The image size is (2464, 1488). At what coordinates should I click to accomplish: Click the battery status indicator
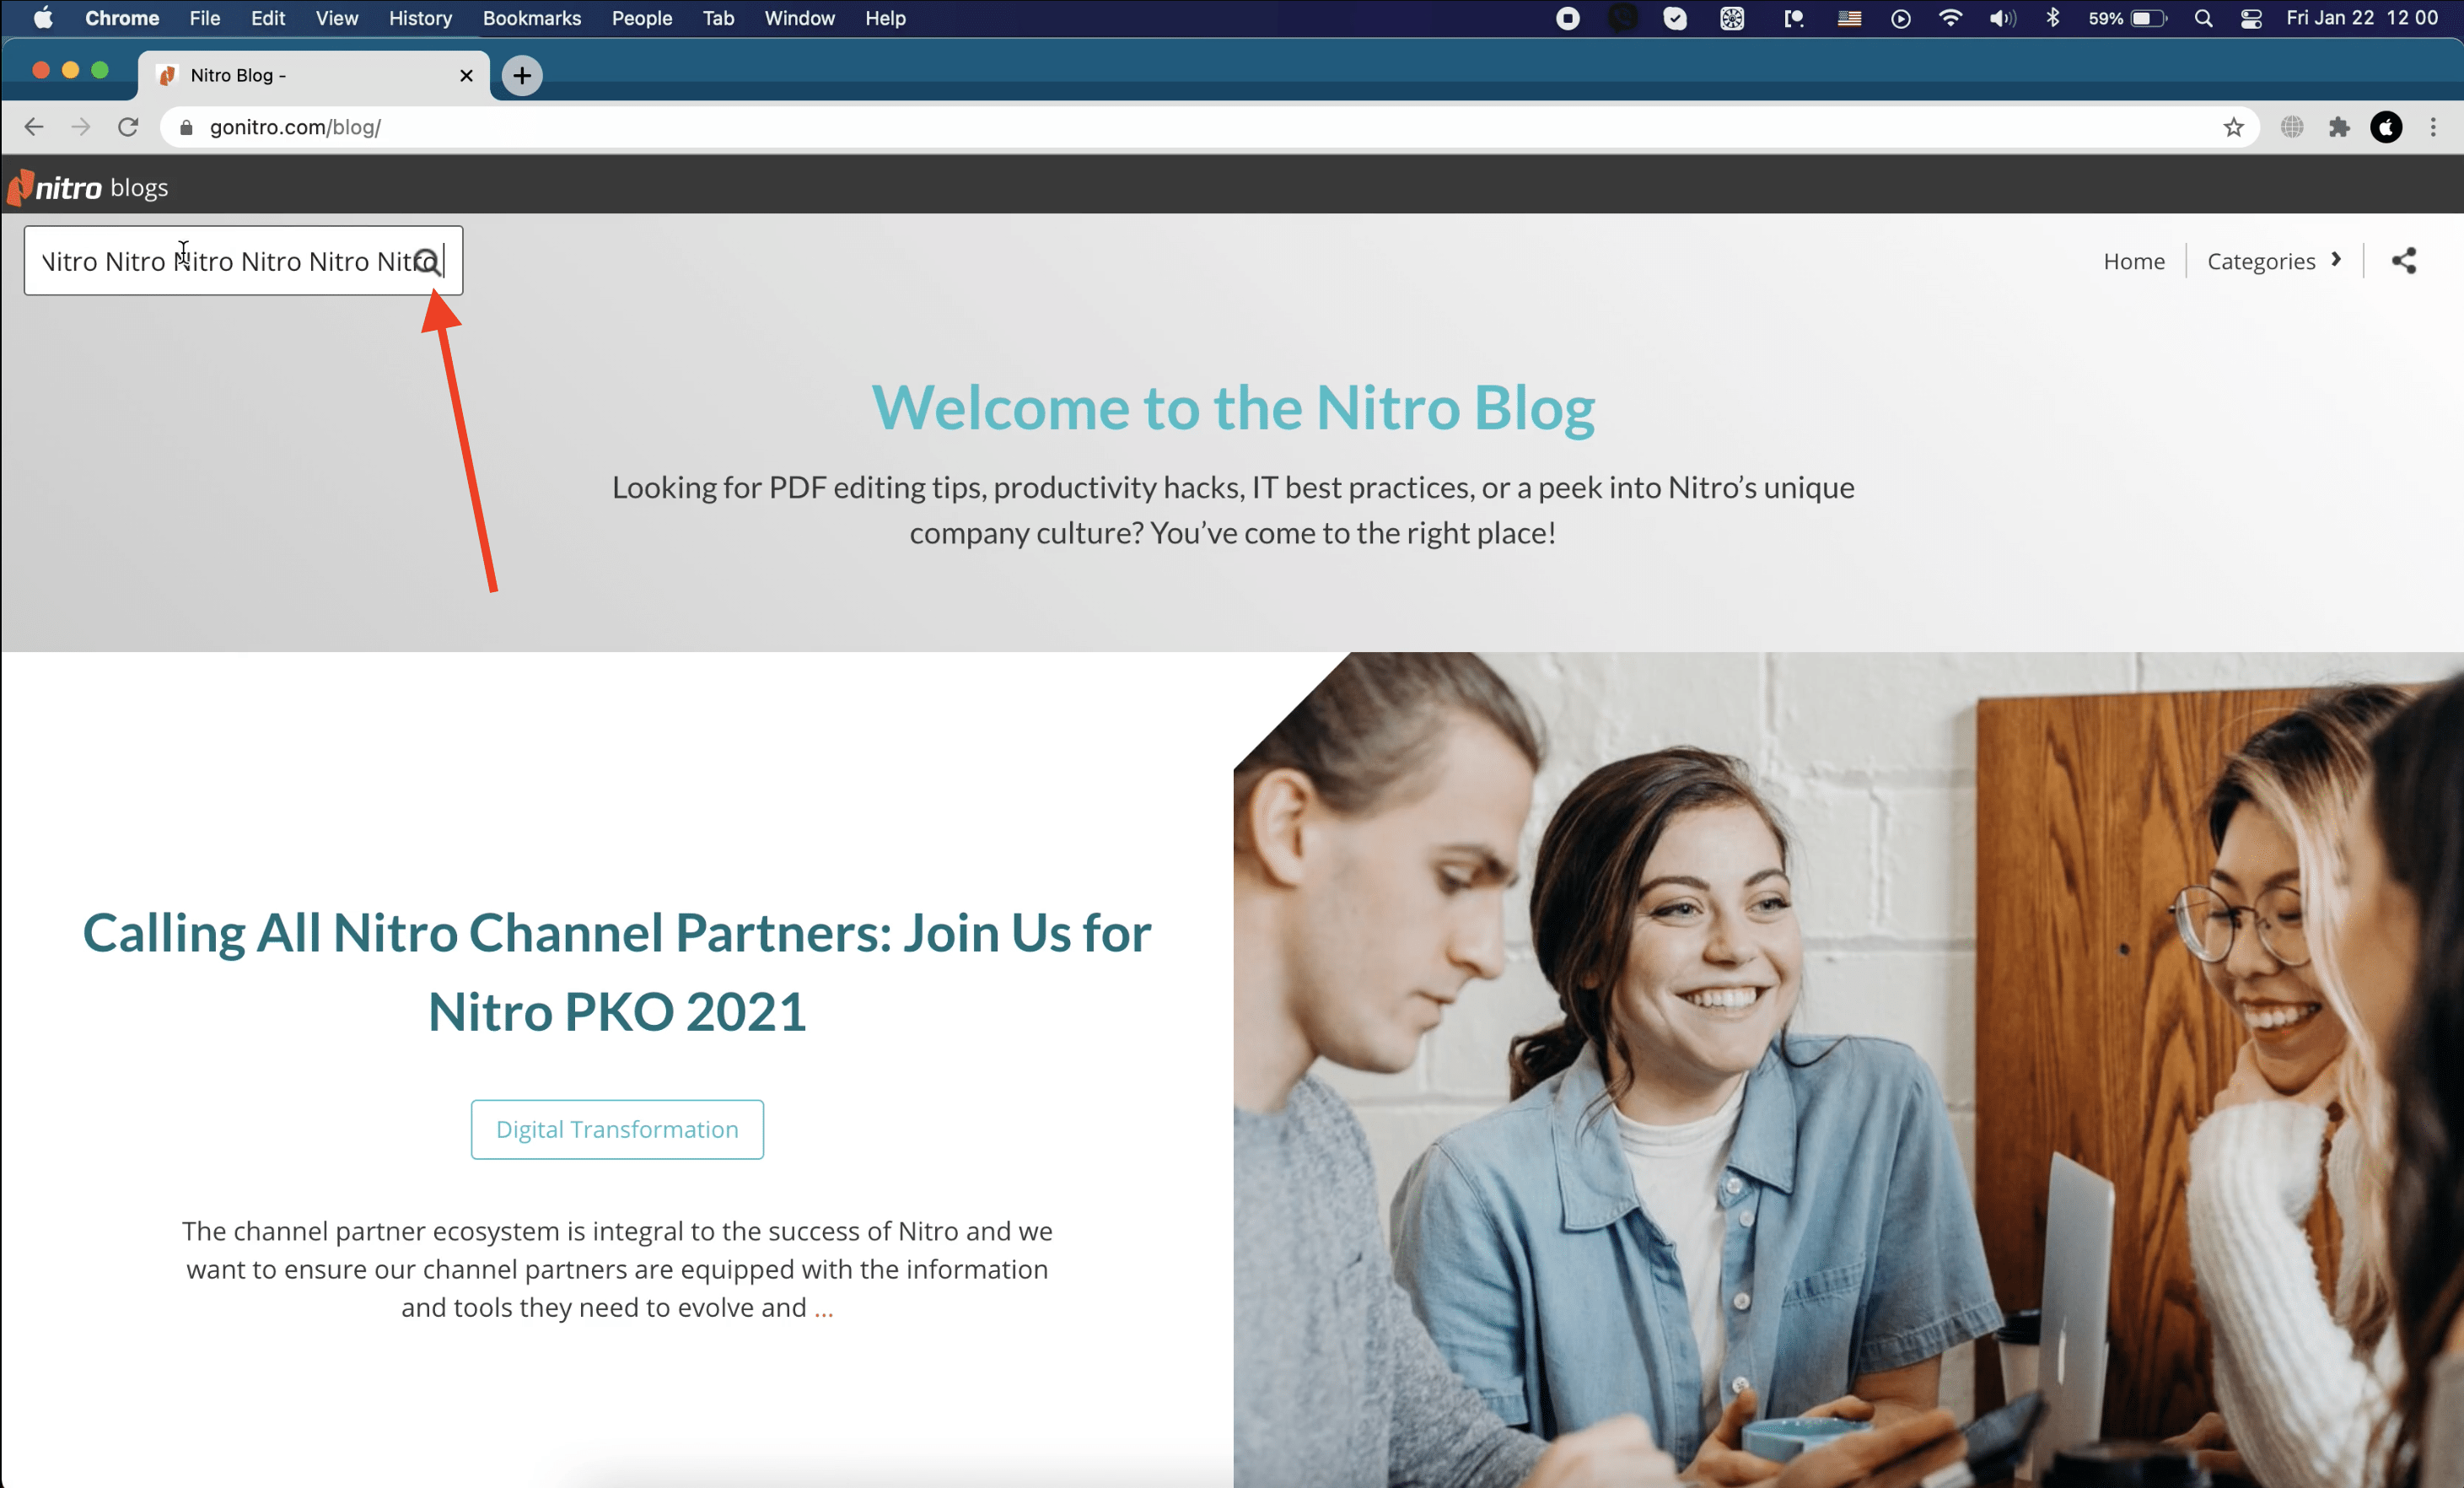pos(2127,18)
